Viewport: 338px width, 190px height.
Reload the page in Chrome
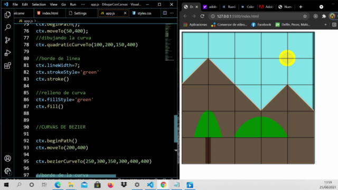click(202, 16)
